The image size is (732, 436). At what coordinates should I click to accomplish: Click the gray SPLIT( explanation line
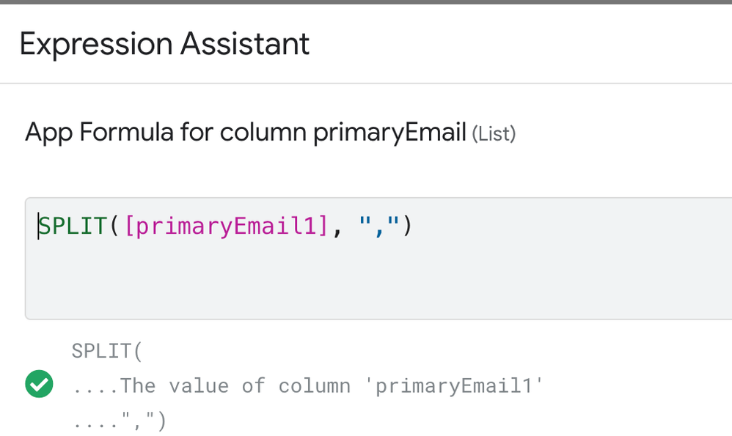[107, 351]
